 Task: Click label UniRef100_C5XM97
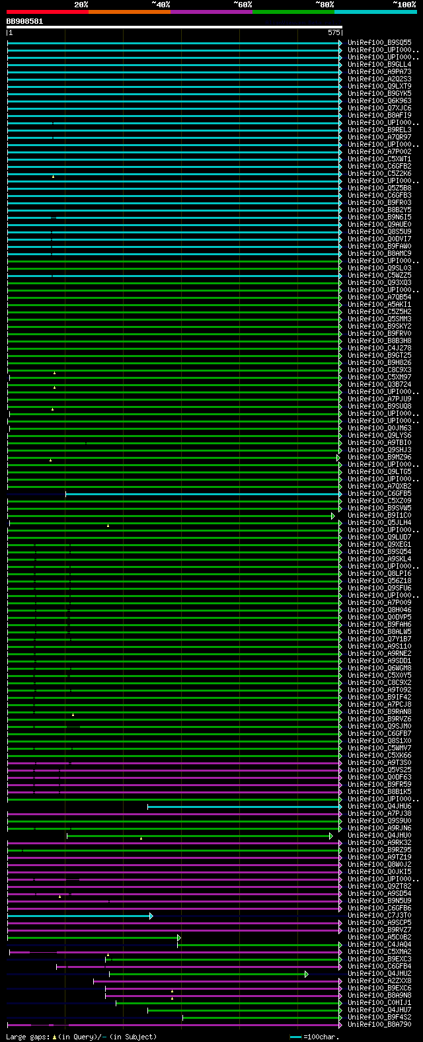[379, 377]
